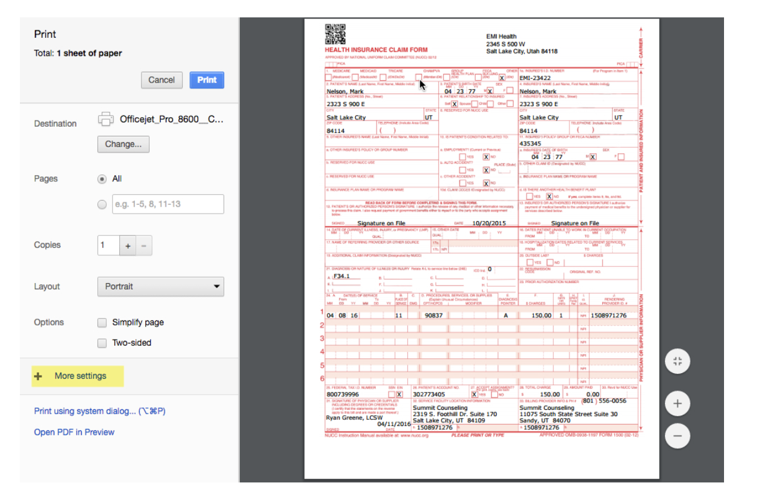This screenshot has height=493, width=765.
Task: Click the Cancel button
Action: [161, 80]
